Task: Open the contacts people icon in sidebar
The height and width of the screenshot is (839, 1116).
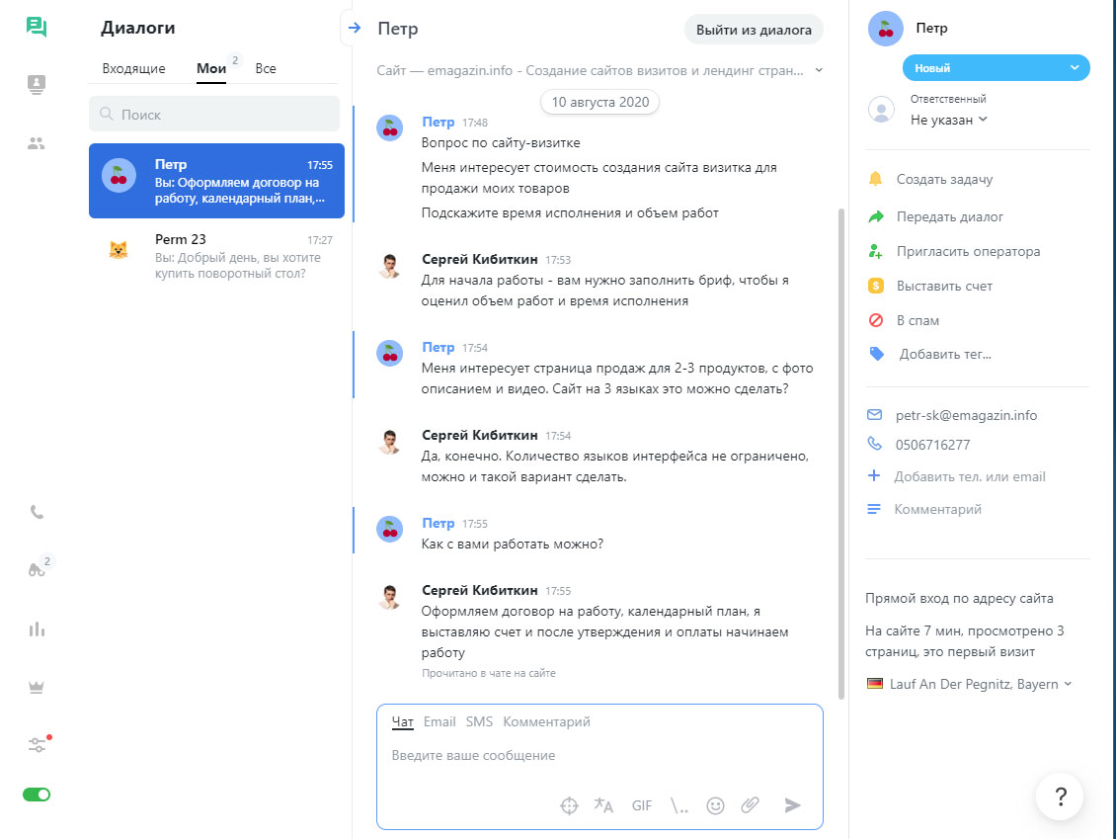Action: [37, 144]
